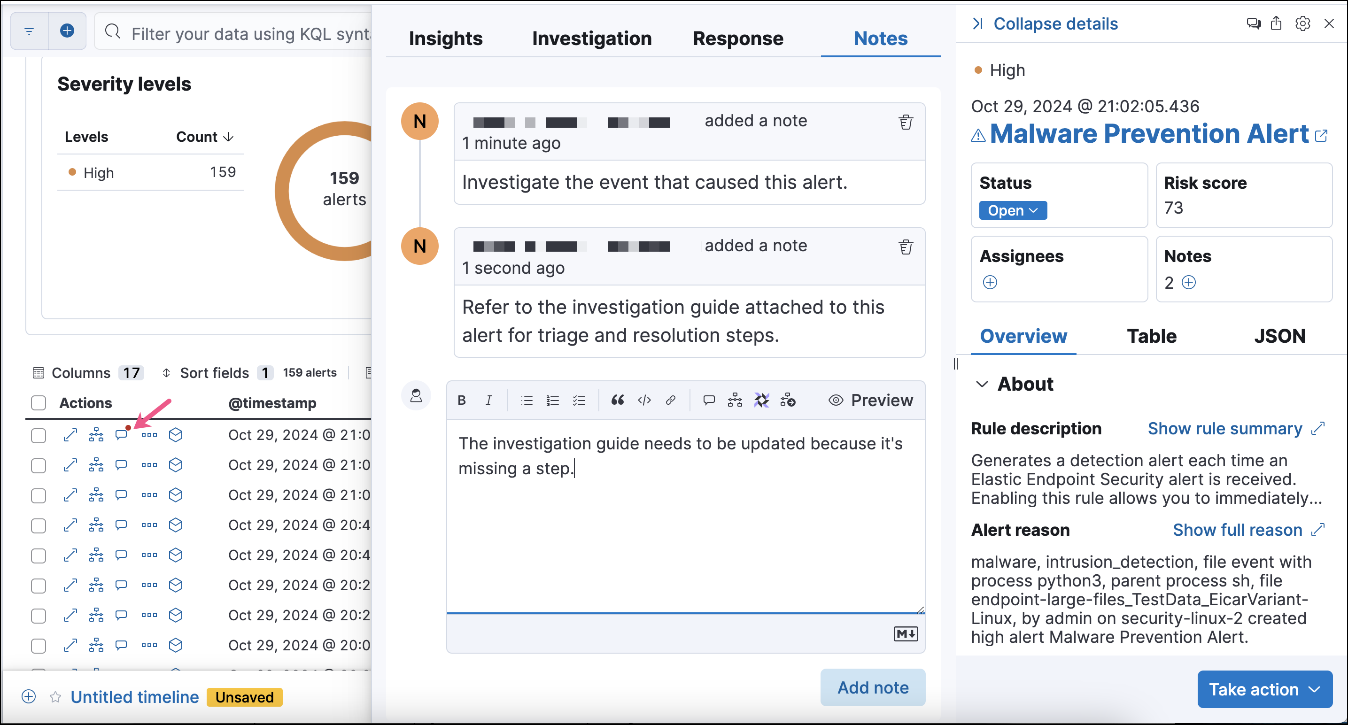Open the Status dropdown for this alert
Image resolution: width=1348 pixels, height=725 pixels.
click(x=1013, y=211)
